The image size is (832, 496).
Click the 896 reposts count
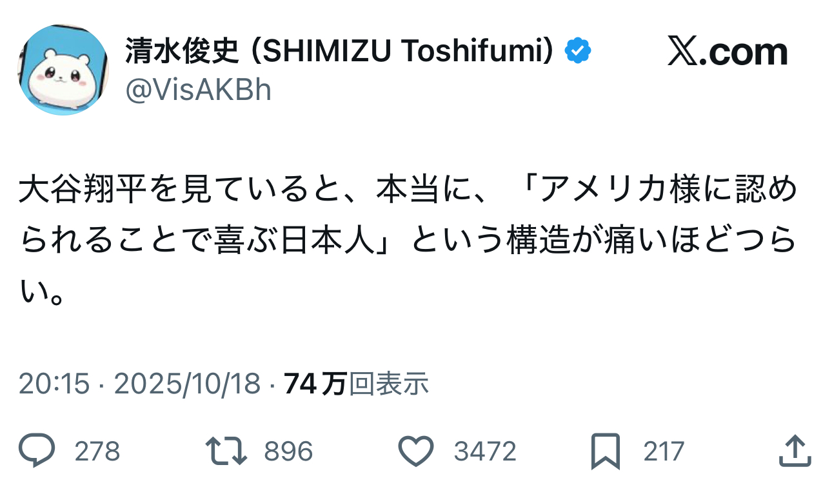[x=288, y=451]
